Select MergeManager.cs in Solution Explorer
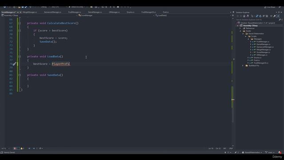284x160 pixels. click(264, 49)
